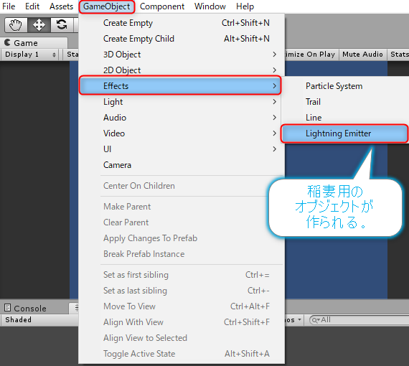Open the GameObject menu
Image resolution: width=409 pixels, height=366 pixels.
[107, 6]
